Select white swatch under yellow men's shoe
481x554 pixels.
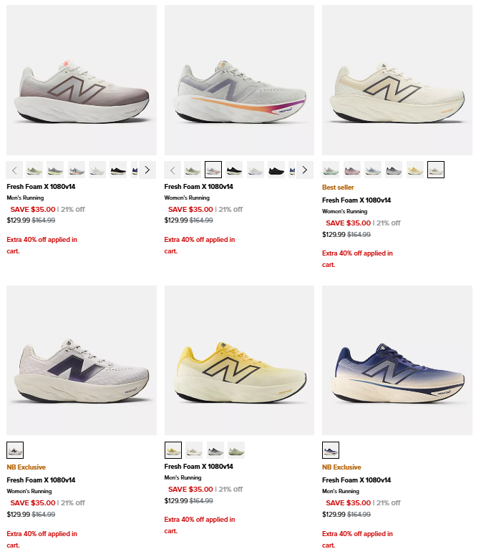194,450
